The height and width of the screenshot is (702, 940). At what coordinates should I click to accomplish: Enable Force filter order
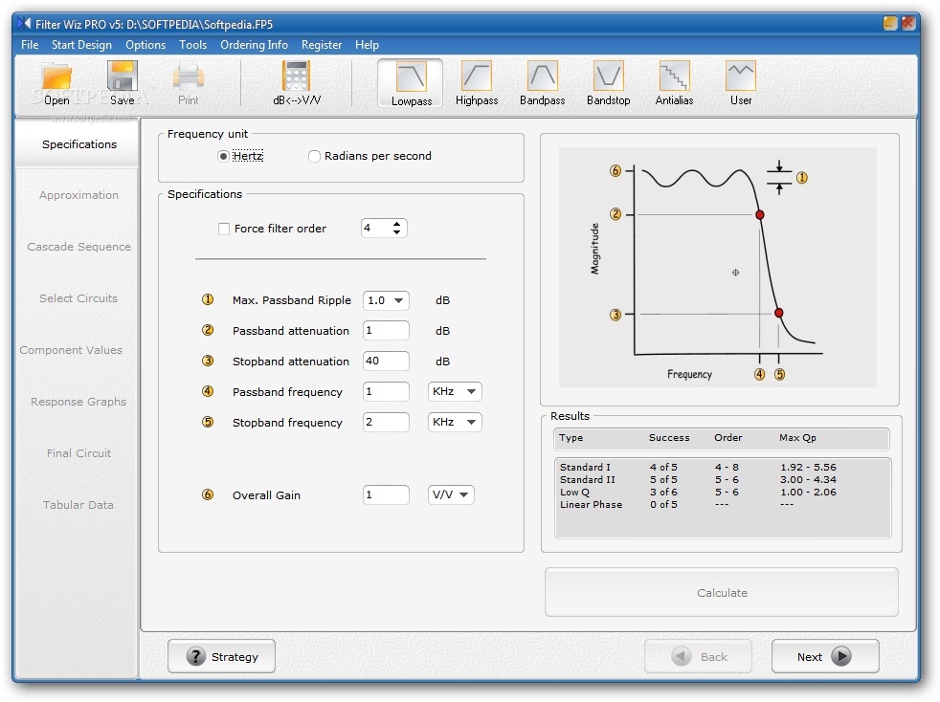225,229
